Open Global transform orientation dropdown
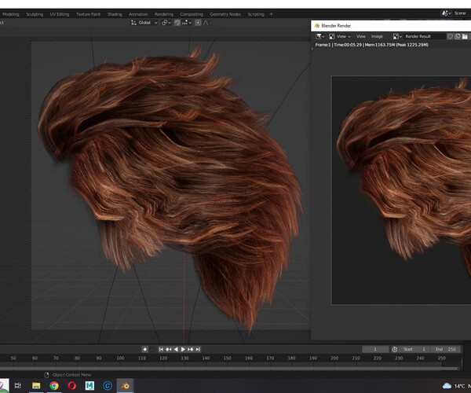The image size is (471, 393). click(x=144, y=23)
